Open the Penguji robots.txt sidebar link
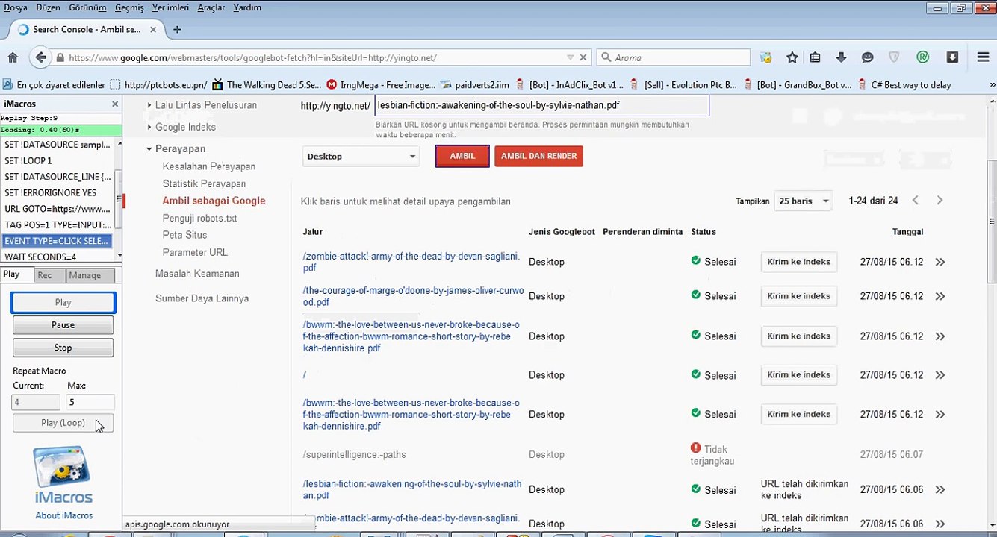 (199, 218)
